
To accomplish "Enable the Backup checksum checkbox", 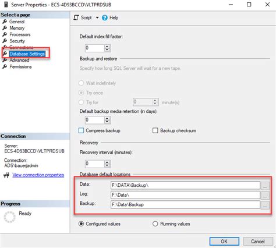I will tap(155, 130).
